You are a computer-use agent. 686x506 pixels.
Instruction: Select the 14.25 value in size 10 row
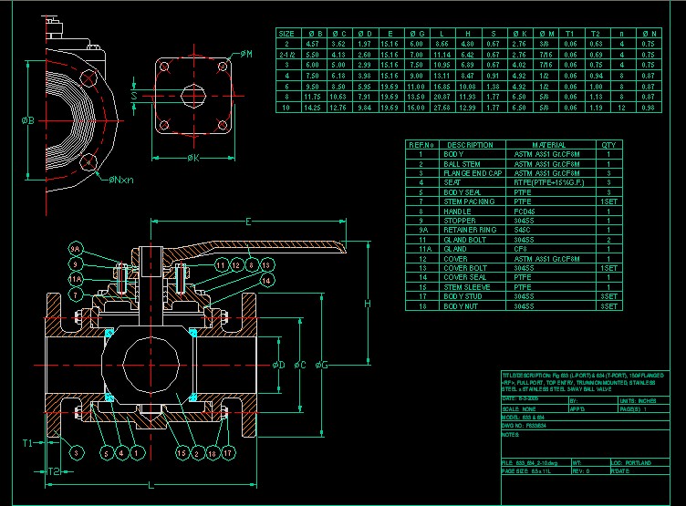[312, 108]
